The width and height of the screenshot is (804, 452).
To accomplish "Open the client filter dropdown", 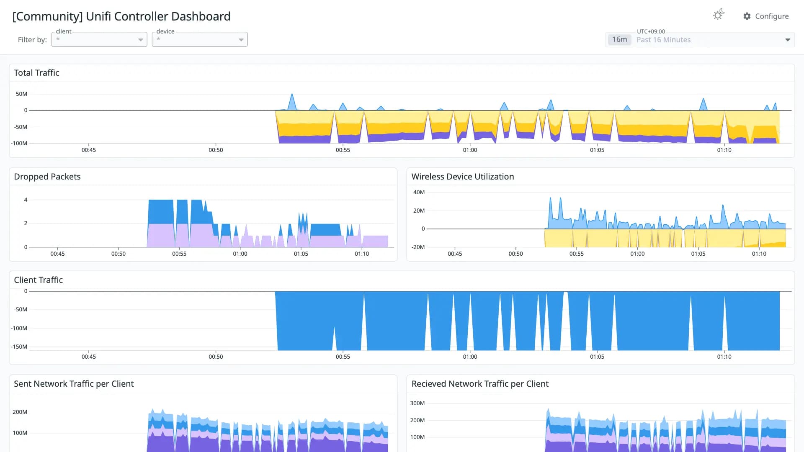I will click(99, 39).
